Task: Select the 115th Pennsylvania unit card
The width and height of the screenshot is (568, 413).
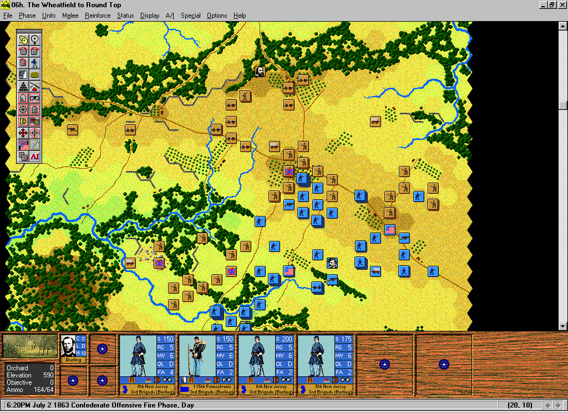Action: click(x=207, y=364)
